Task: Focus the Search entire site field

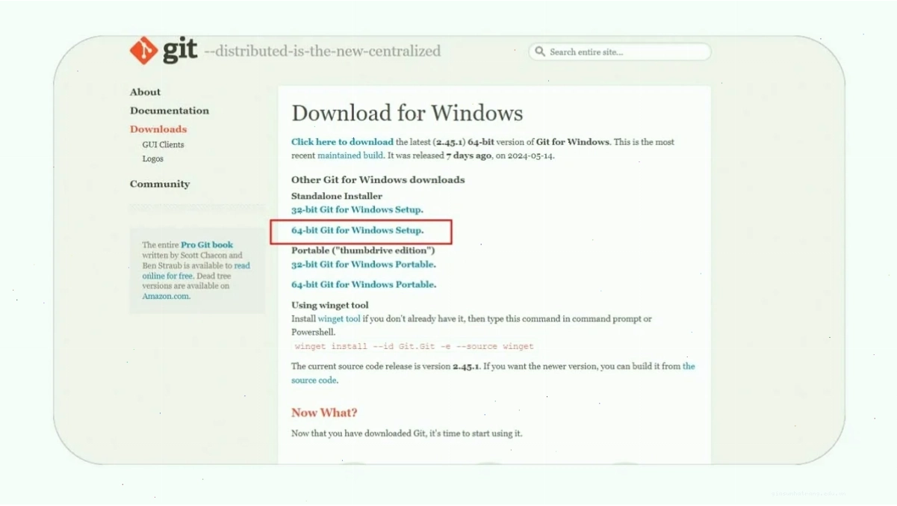Action: click(x=620, y=52)
